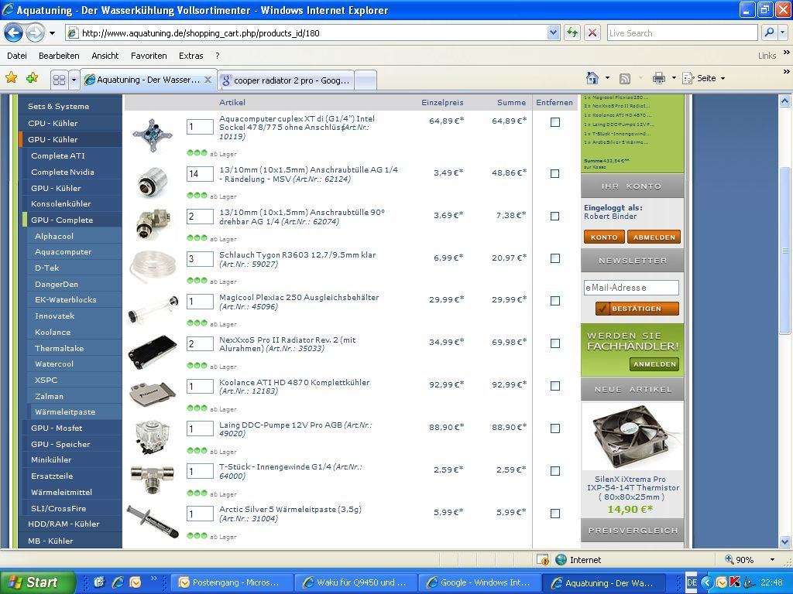Click the eMail-Adresse newsletter field
The image size is (793, 594).
(x=630, y=288)
